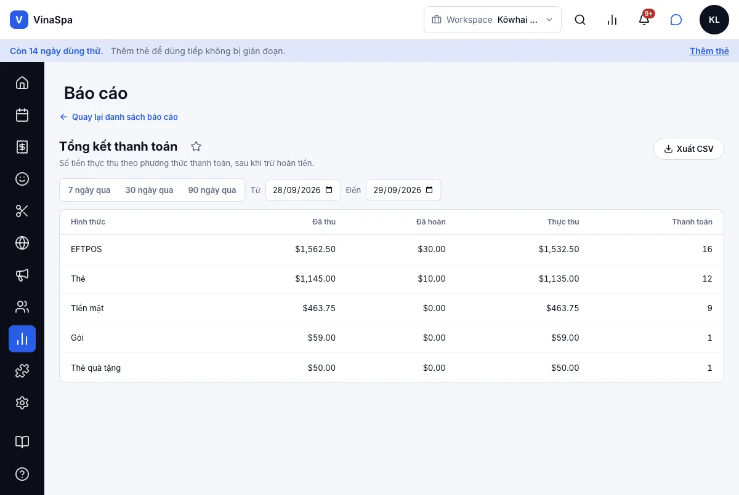Open the KL user avatar menu

(714, 20)
